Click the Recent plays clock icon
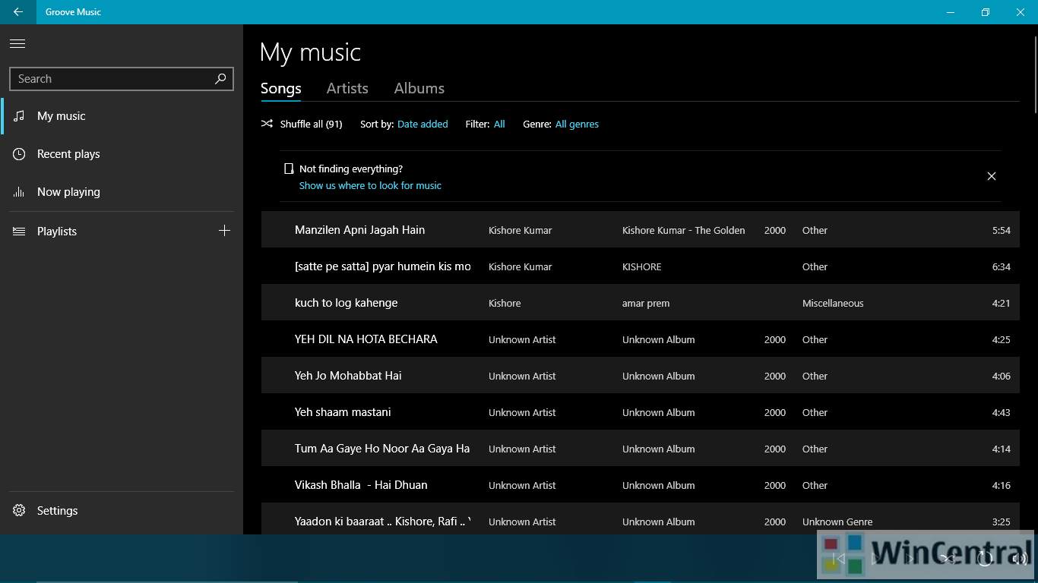The width and height of the screenshot is (1038, 583). (19, 154)
